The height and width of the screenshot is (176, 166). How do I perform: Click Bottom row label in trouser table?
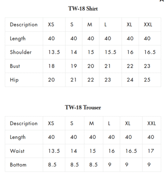[18, 165]
